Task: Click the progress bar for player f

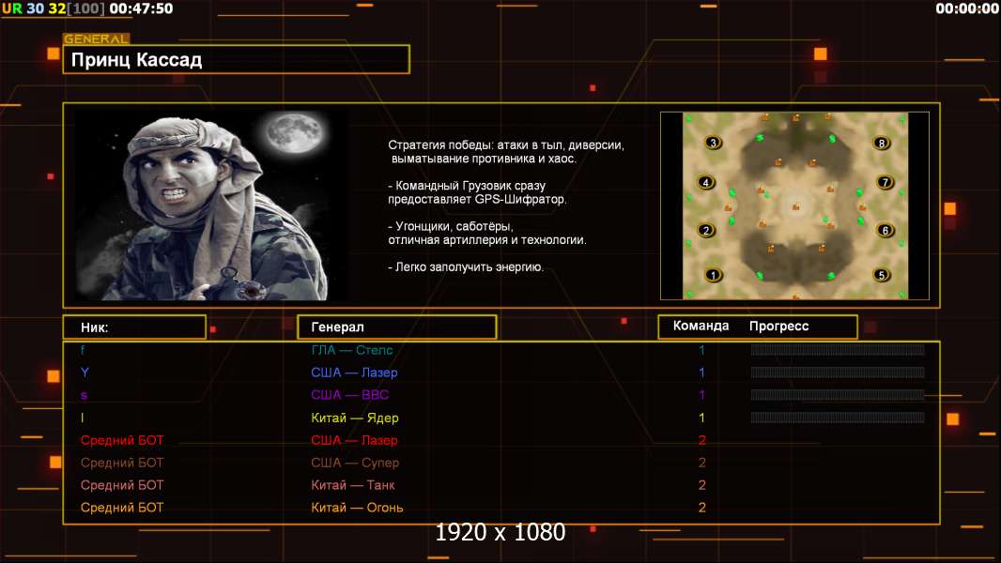Action: tap(838, 350)
